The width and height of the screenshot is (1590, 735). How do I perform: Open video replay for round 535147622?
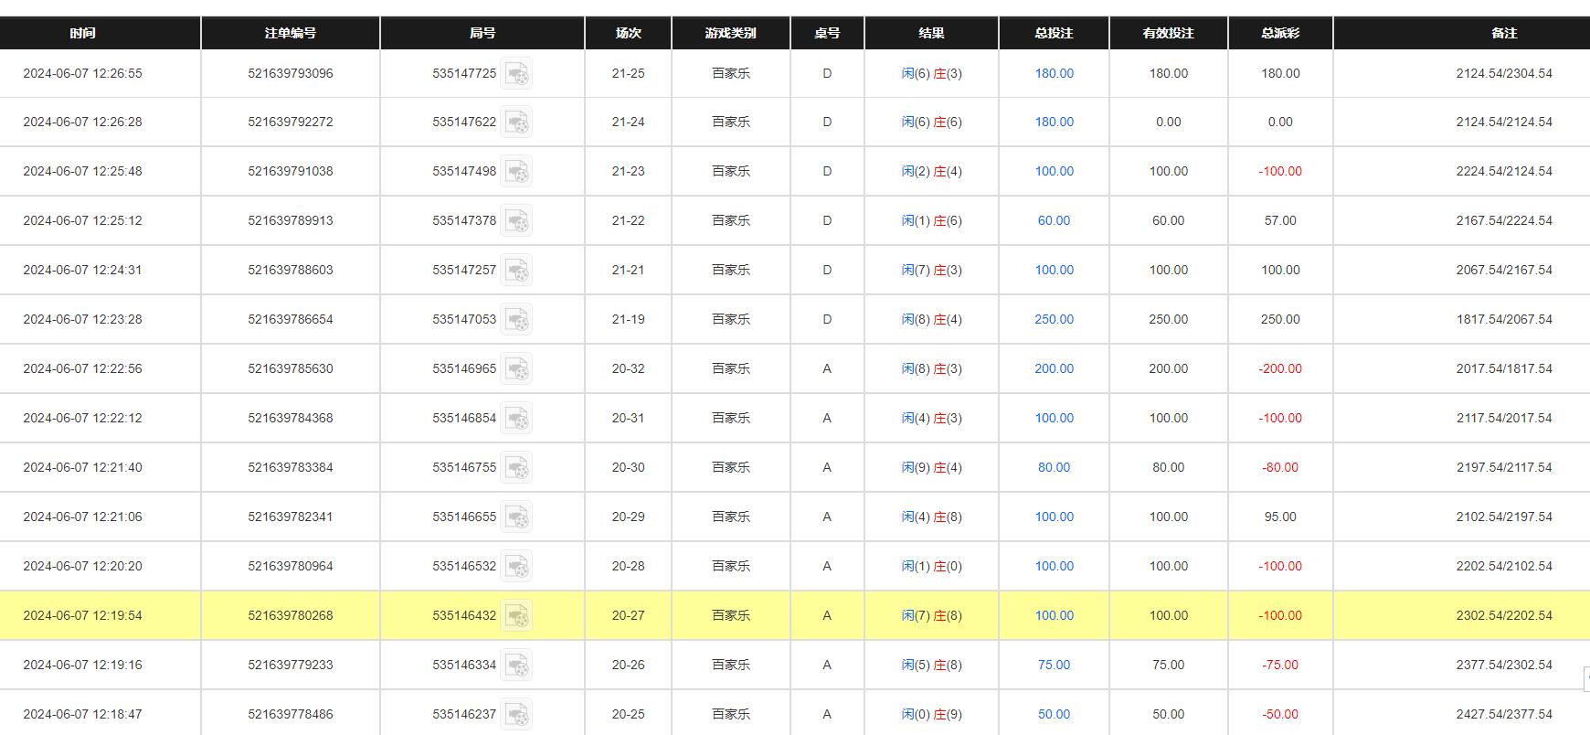tap(517, 122)
